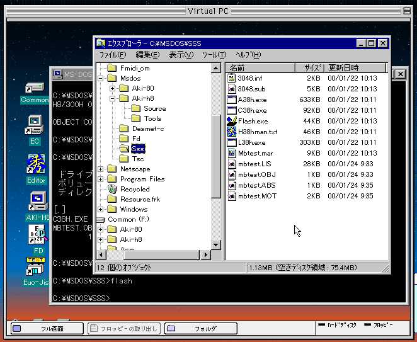
Task: Open the 編集(E) menu
Action: click(147, 55)
